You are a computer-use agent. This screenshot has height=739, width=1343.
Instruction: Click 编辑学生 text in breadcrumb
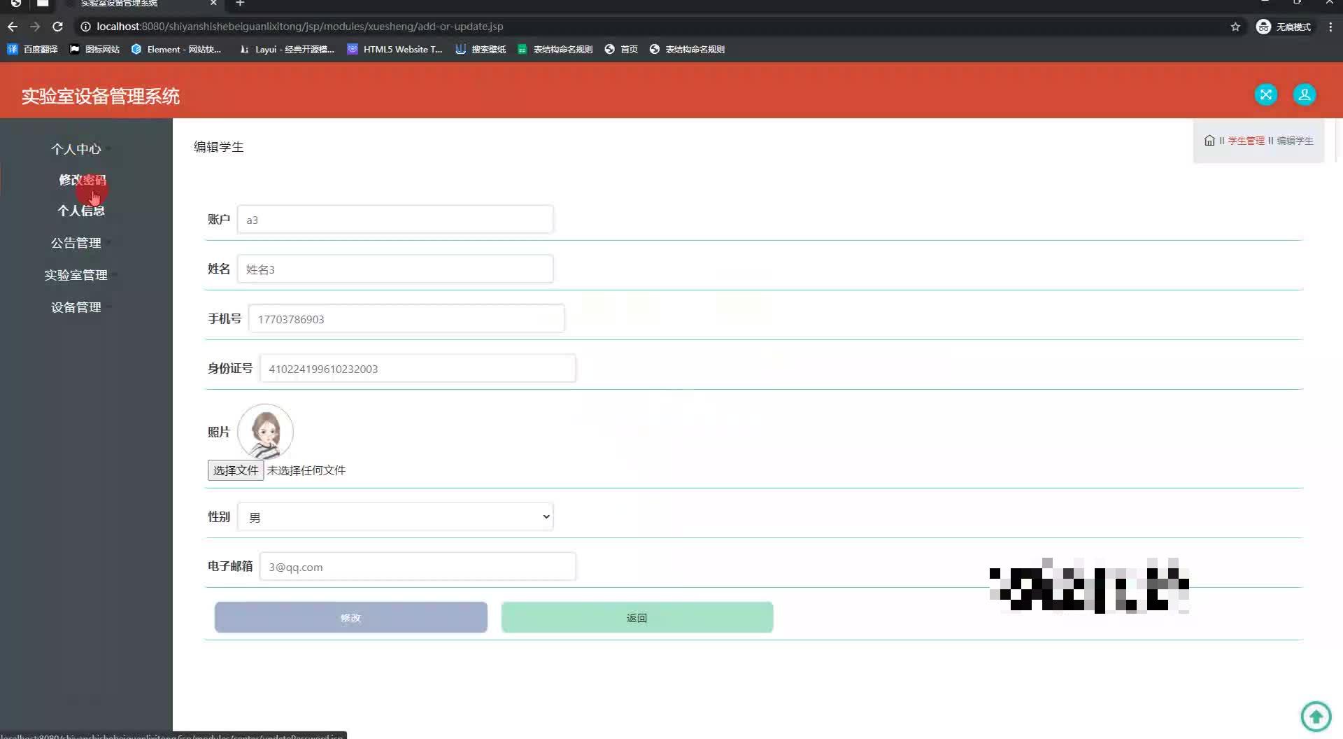(x=1295, y=141)
